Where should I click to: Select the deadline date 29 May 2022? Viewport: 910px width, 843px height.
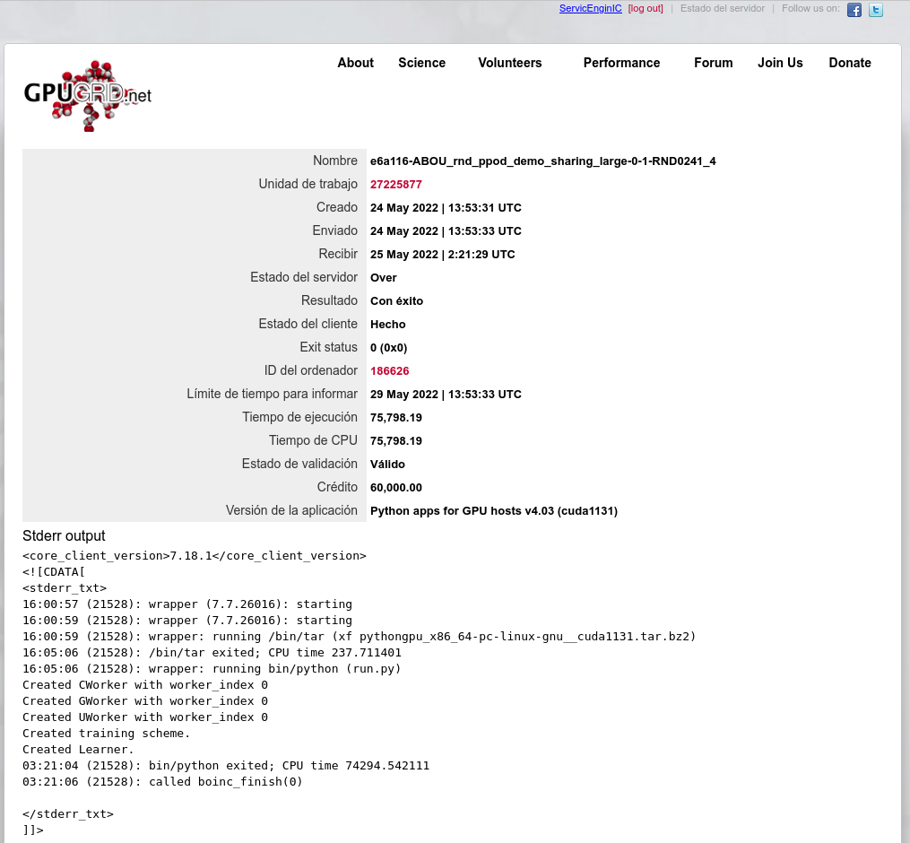(446, 395)
